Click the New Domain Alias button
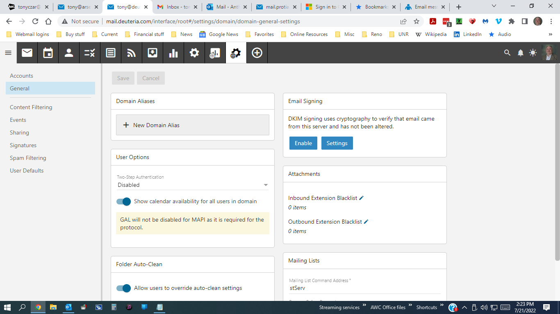The width and height of the screenshot is (560, 314). coord(192,125)
